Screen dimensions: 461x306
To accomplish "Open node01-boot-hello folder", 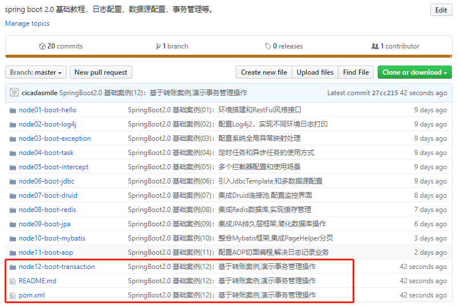I will tap(47, 110).
